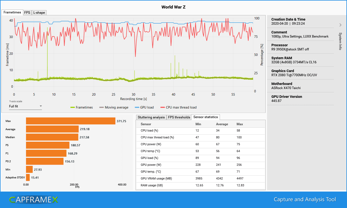Select the CPU max thread load (%) row

click(x=200, y=138)
